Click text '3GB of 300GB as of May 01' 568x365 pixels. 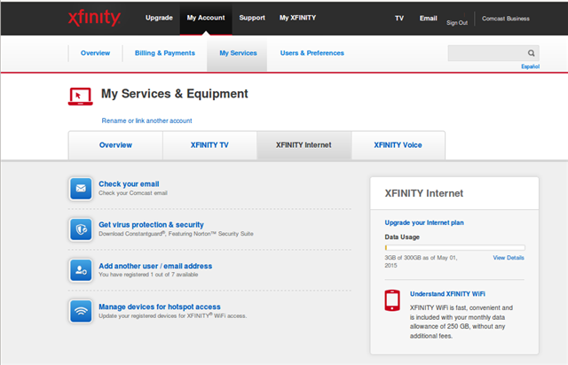pyautogui.click(x=421, y=258)
